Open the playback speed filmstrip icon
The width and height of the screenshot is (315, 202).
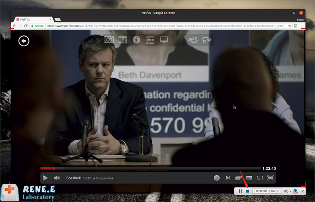point(122,40)
